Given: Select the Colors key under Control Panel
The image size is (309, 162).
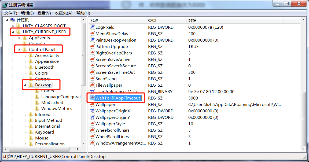Looking at the screenshot, I should coord(41,73).
